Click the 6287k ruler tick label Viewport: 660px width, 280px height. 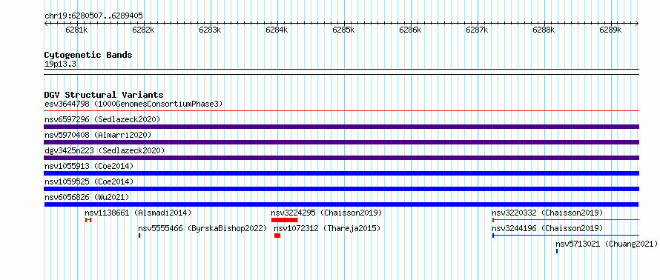(x=478, y=30)
